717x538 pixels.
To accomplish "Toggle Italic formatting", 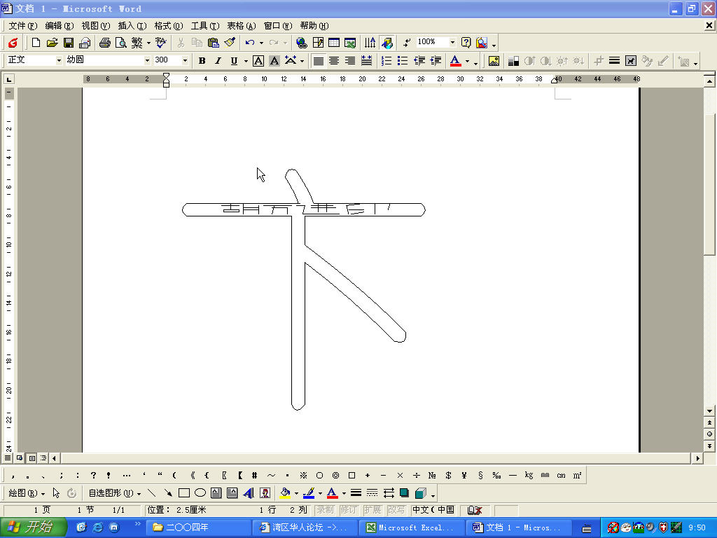I will pos(218,61).
